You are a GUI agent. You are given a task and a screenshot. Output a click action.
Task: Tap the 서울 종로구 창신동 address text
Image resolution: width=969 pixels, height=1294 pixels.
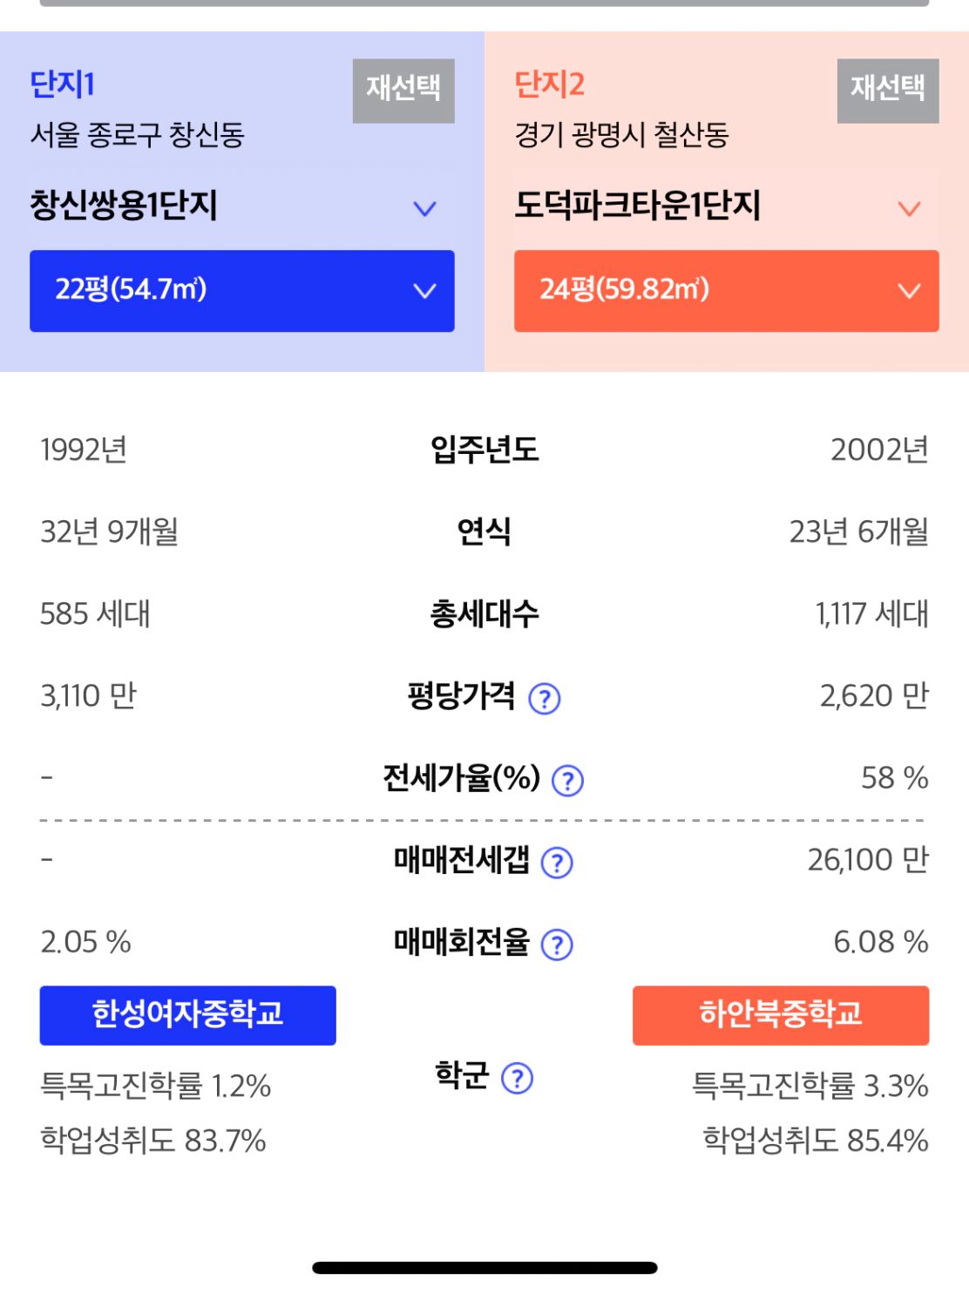coord(137,135)
